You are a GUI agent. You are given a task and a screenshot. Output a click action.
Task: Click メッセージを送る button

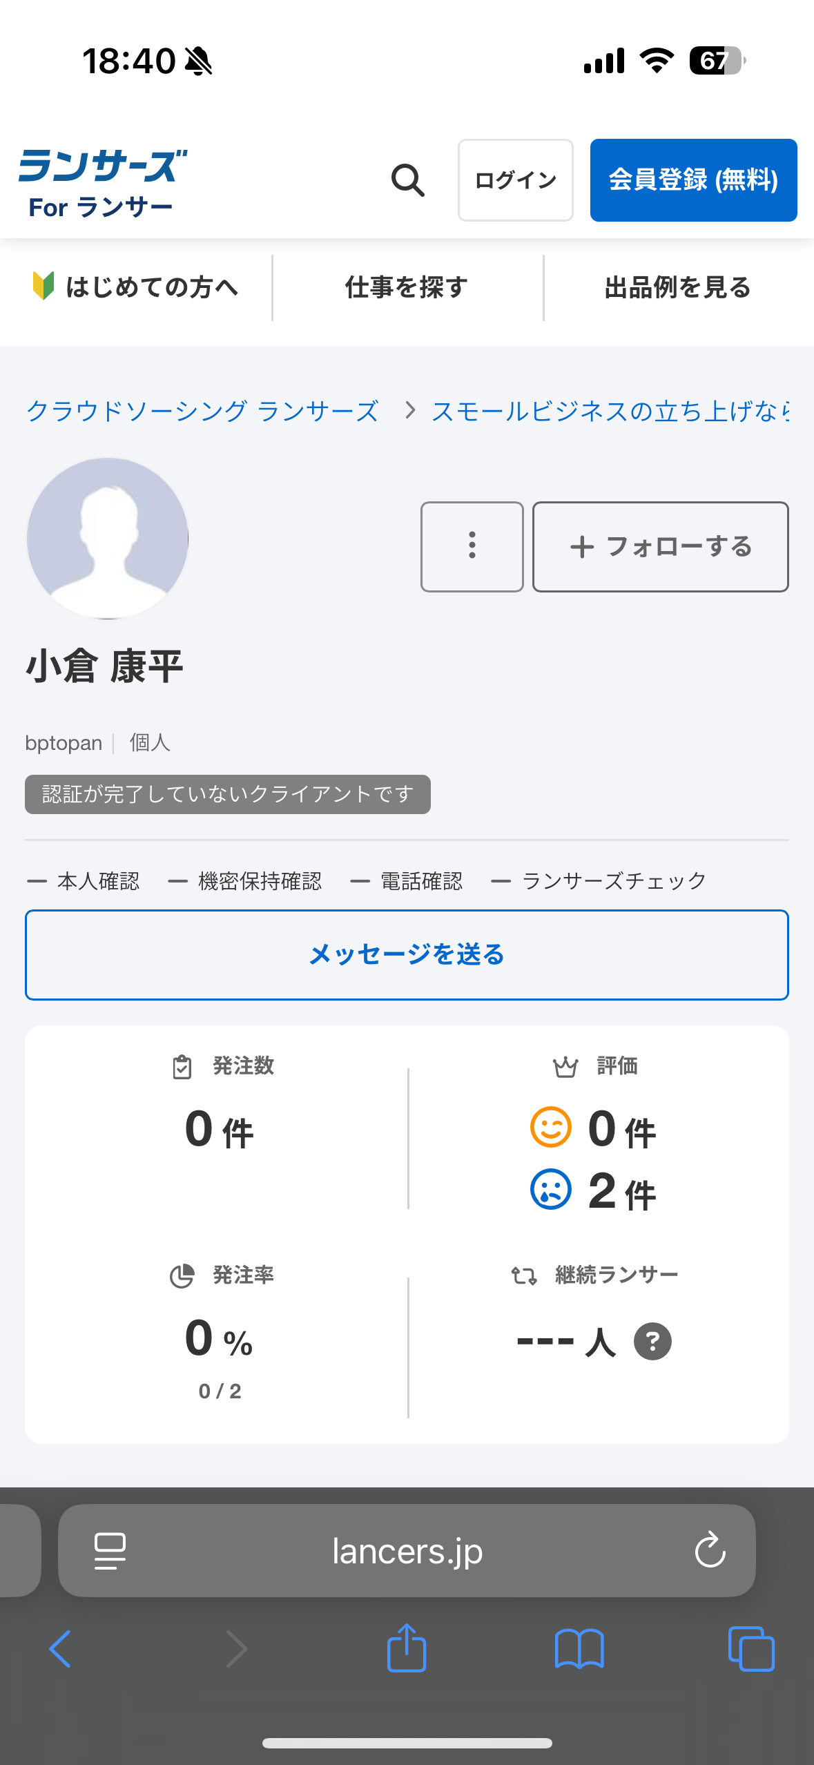click(407, 954)
